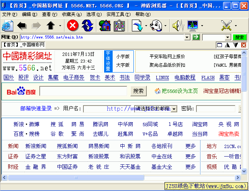The height and width of the screenshot is (191, 249).
Task: Click the IE page icon in toolbar
Action: pyautogui.click(x=7, y=26)
